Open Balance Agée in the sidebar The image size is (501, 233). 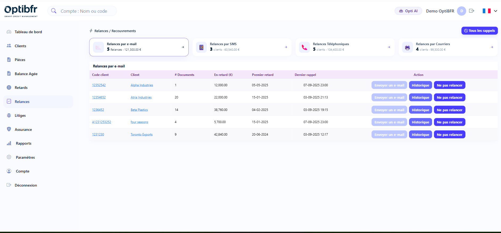(26, 74)
